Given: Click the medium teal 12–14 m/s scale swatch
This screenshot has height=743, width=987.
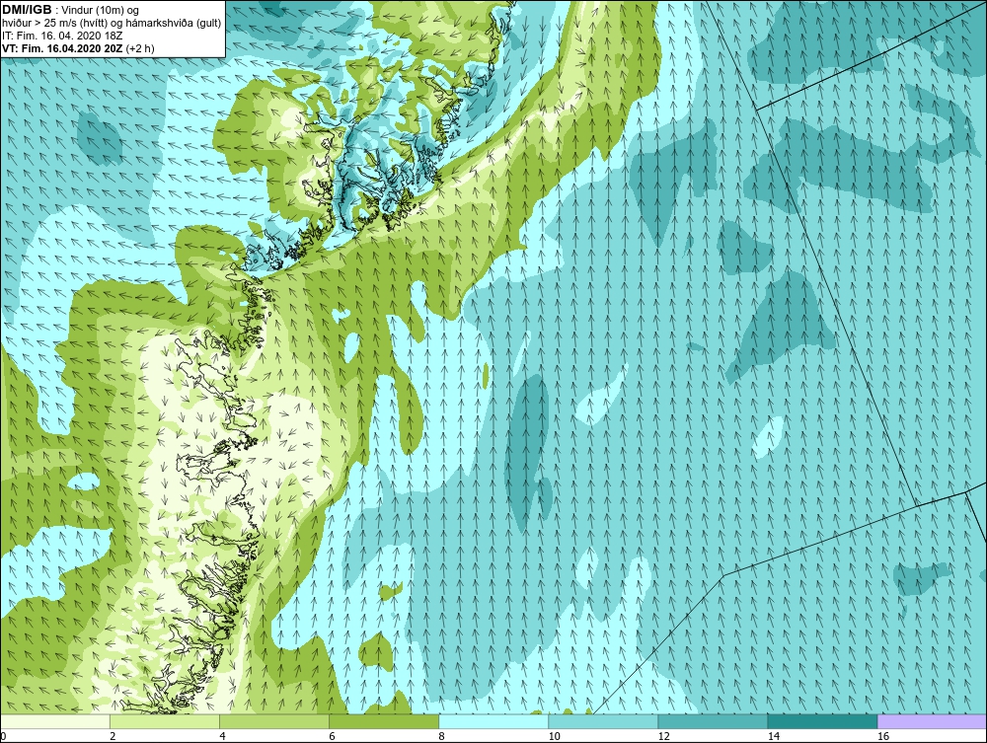Looking at the screenshot, I should point(713,721).
